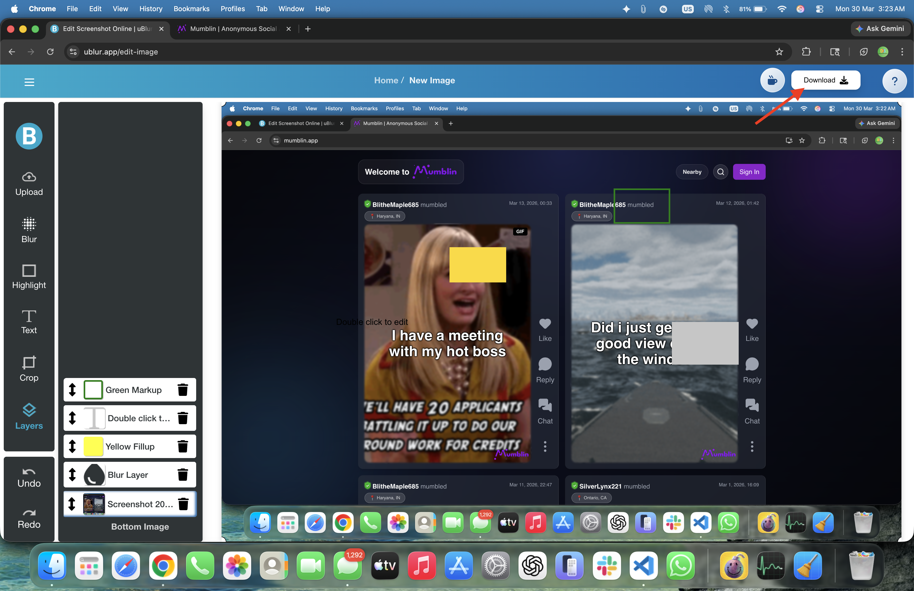Image resolution: width=914 pixels, height=591 pixels.
Task: Open the help question mark button
Action: 894,81
